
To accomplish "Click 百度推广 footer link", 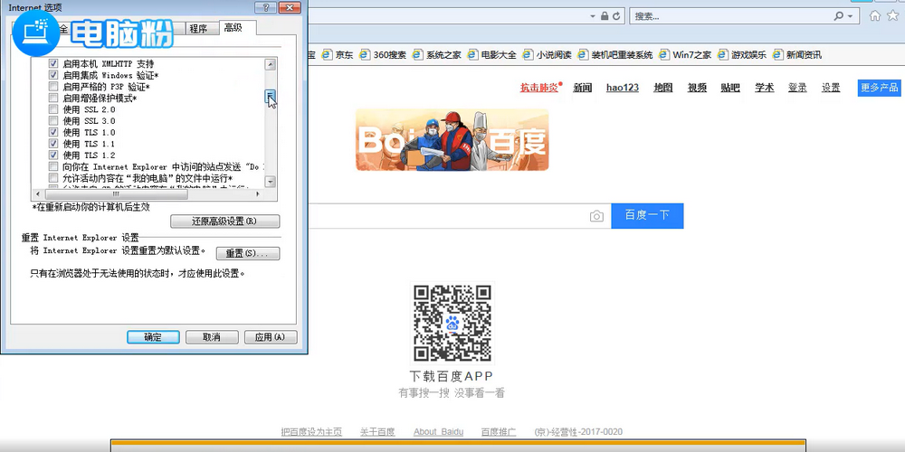I will click(499, 432).
